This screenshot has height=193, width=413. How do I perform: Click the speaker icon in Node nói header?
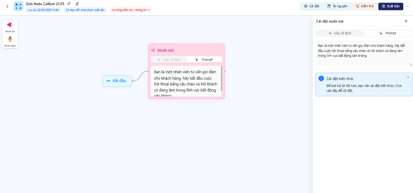coord(153,50)
